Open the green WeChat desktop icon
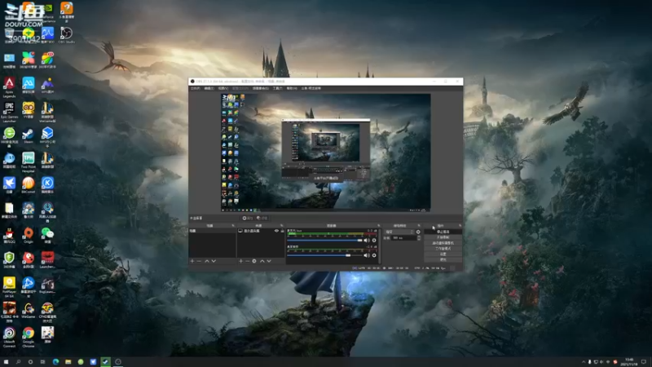 point(47,235)
